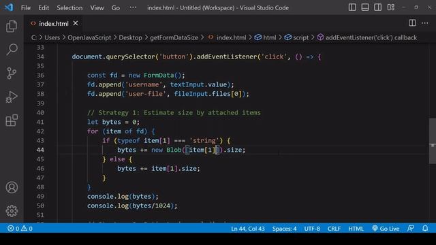Click the Desktop breadcrumb
436x245 pixels.
click(x=130, y=37)
